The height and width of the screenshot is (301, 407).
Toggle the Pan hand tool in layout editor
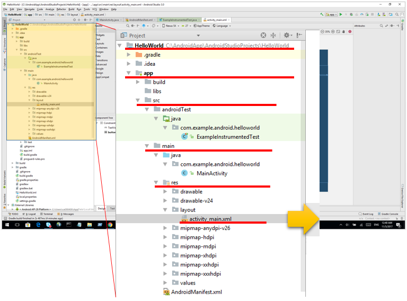(343, 32)
